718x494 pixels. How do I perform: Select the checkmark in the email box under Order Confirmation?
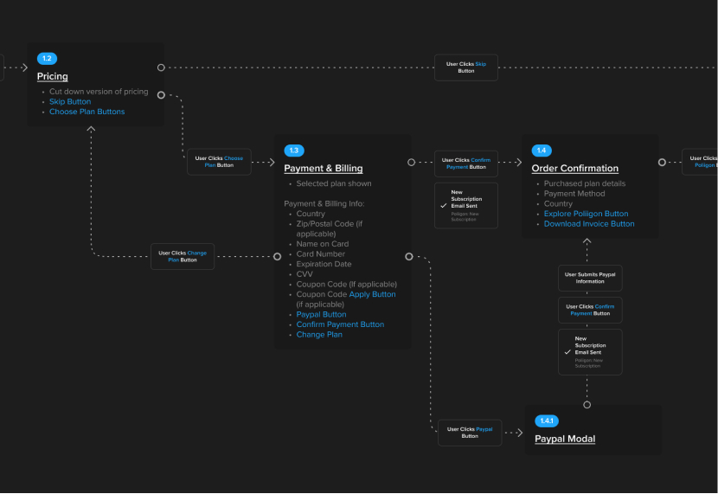coord(567,352)
